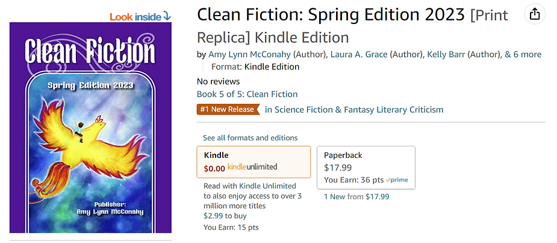The height and width of the screenshot is (243, 557).
Task: Open Science Fiction & Fantasy Literary Criticism category
Action: click(x=354, y=109)
